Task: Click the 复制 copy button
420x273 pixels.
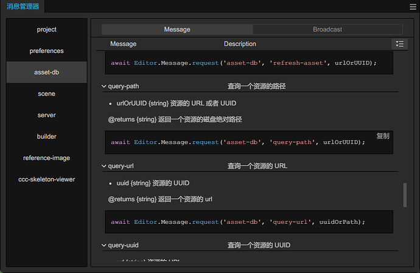Action: tap(383, 136)
